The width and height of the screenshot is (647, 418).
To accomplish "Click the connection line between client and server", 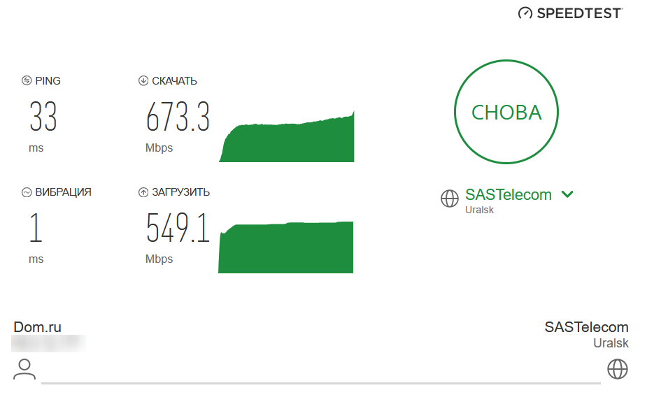I will (320, 383).
